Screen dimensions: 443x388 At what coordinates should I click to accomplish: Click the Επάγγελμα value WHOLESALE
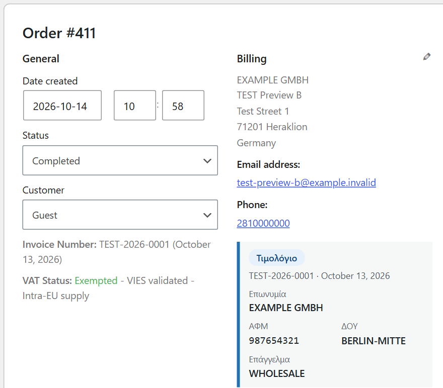pyautogui.click(x=277, y=373)
